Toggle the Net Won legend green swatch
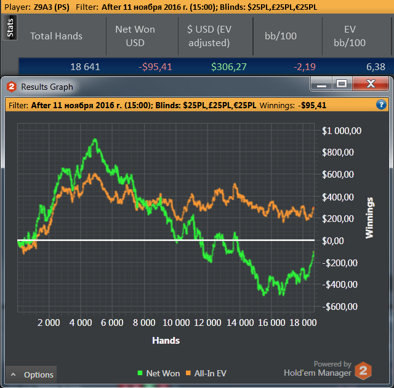Screen dimensions: 394x388 click(x=140, y=373)
